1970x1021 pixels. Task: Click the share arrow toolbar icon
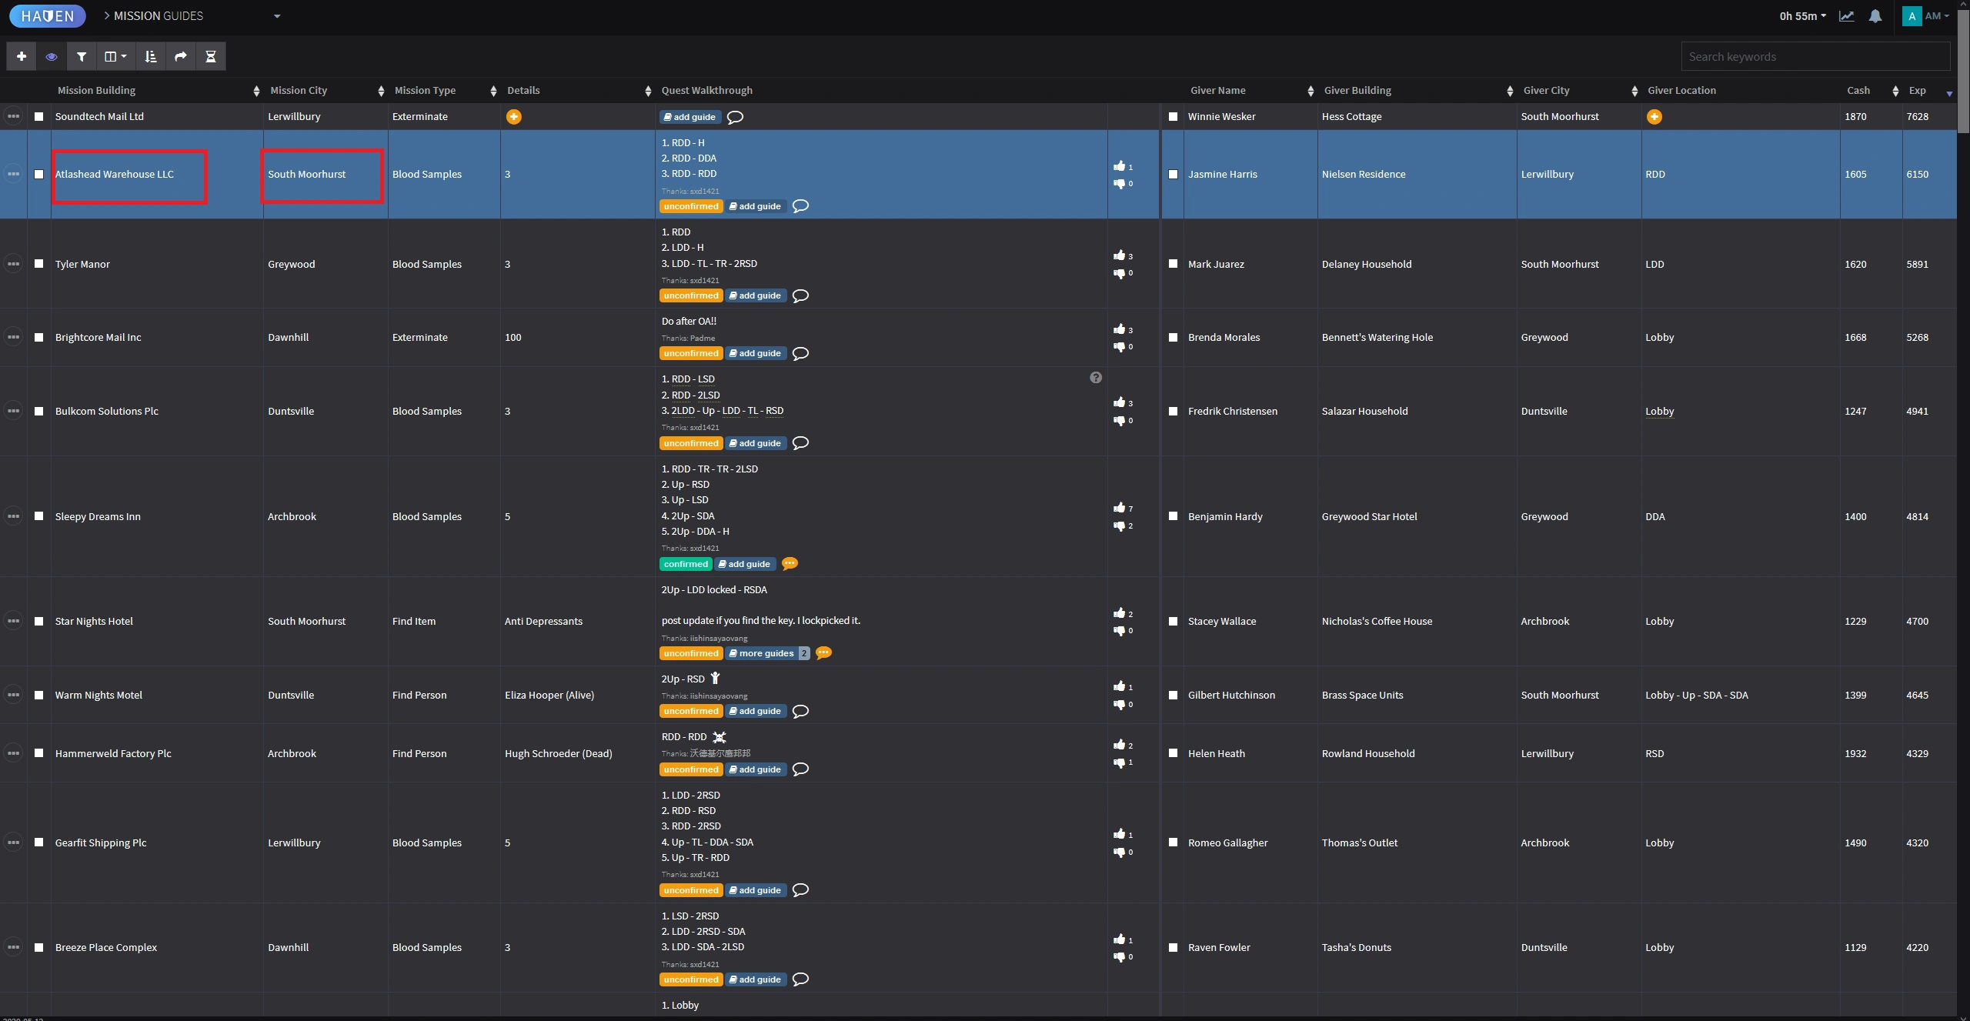pos(181,56)
